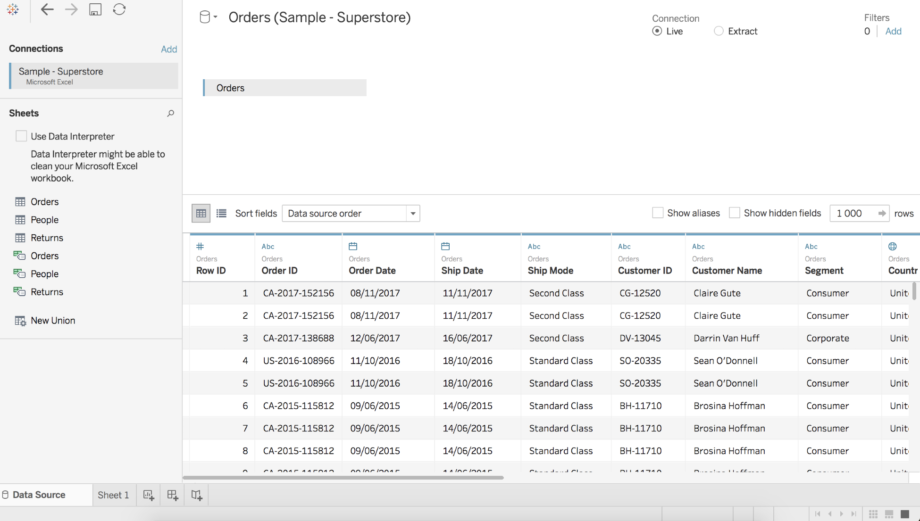
Task: Show tabs view in status bar
Action: 905,514
